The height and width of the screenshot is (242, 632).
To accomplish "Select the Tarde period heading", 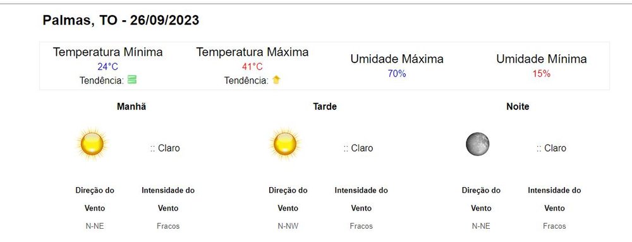I will [325, 107].
